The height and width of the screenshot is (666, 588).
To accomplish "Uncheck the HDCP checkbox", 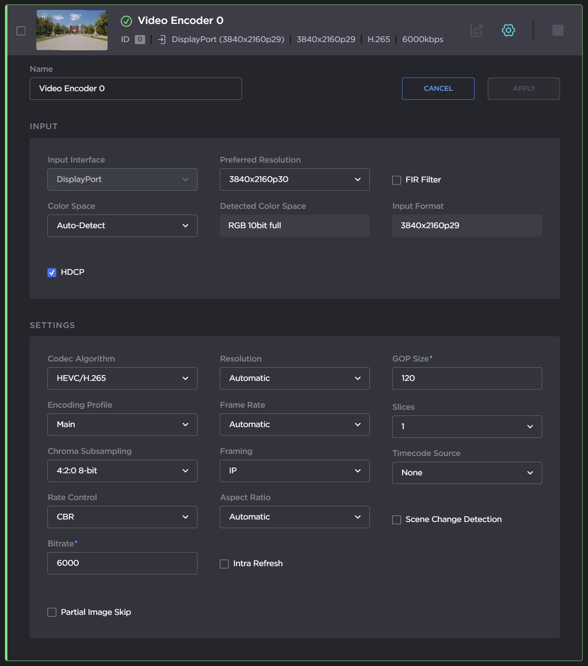I will click(52, 272).
